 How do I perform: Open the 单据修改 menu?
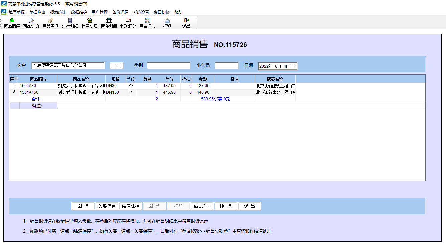click(x=37, y=12)
